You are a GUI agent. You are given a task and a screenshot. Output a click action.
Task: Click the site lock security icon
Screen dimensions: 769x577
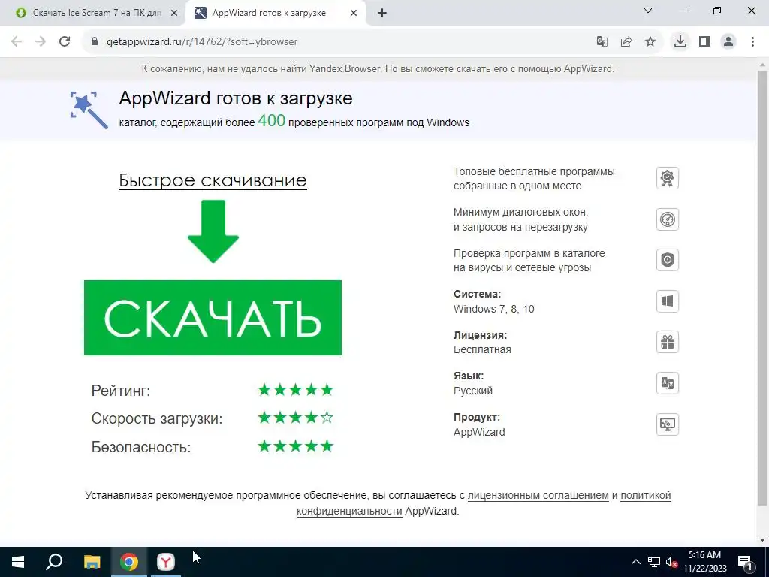pos(95,42)
